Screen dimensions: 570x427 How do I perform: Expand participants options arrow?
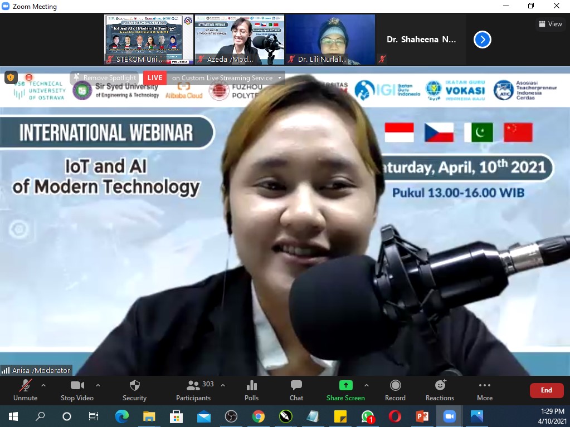tap(223, 385)
